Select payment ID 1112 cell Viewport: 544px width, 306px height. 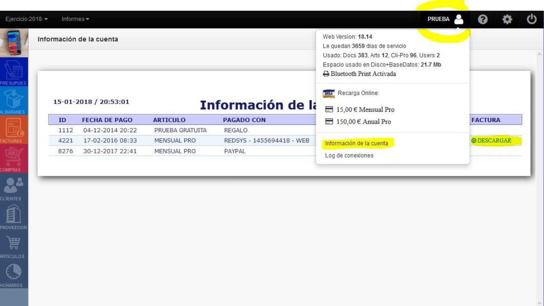[x=66, y=130]
